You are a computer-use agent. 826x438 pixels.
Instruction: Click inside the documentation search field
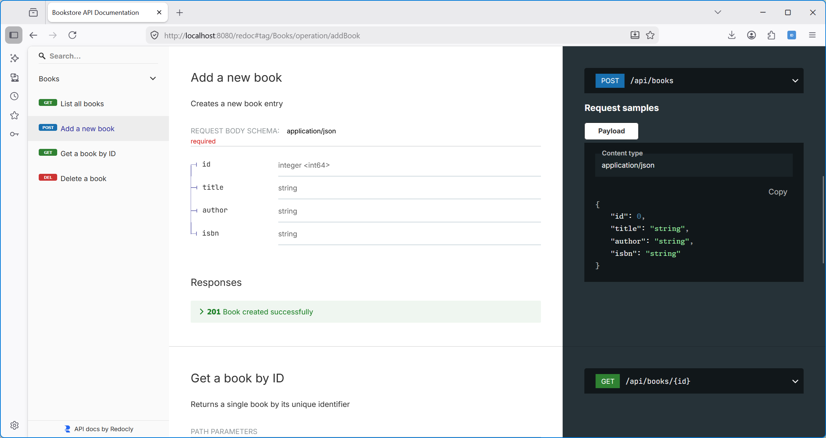(98, 56)
